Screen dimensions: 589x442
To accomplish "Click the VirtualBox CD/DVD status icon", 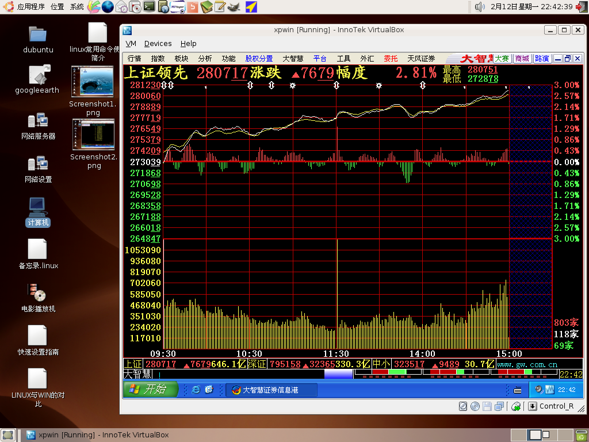I will (475, 406).
